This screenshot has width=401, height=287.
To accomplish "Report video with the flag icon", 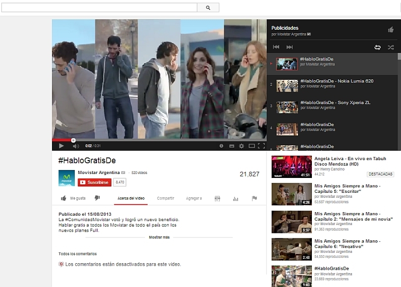I will (x=254, y=198).
